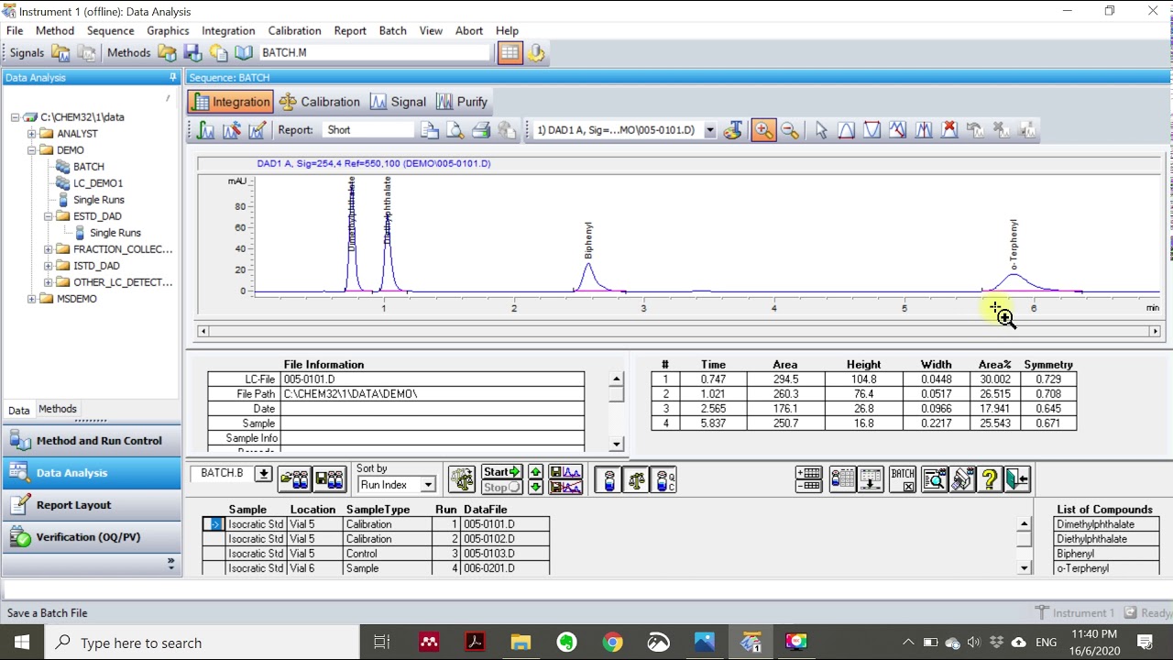Click the Windows Start button
1173x660 pixels.
click(x=22, y=643)
